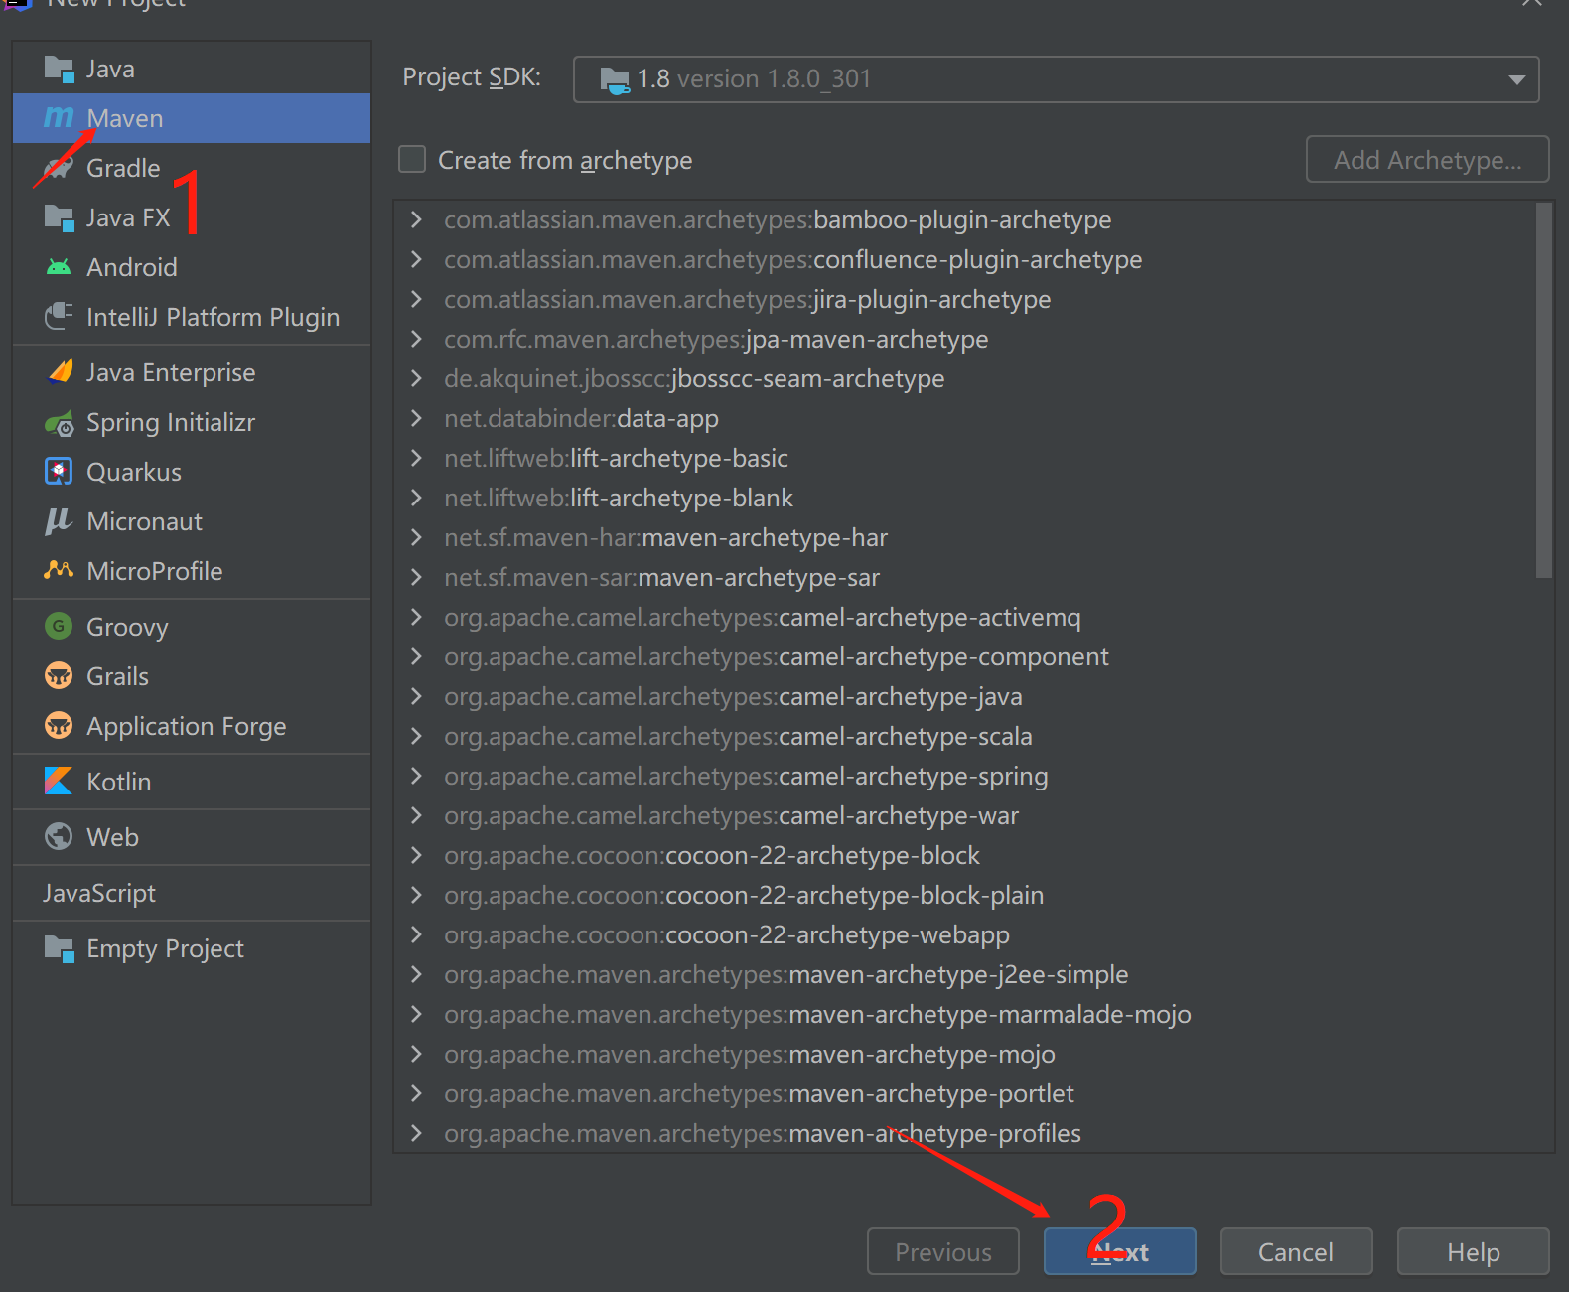
Task: Select the Application Forge icon
Action: [59, 726]
